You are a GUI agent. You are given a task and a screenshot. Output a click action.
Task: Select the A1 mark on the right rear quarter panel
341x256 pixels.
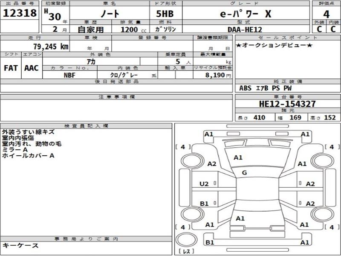tap(304, 225)
